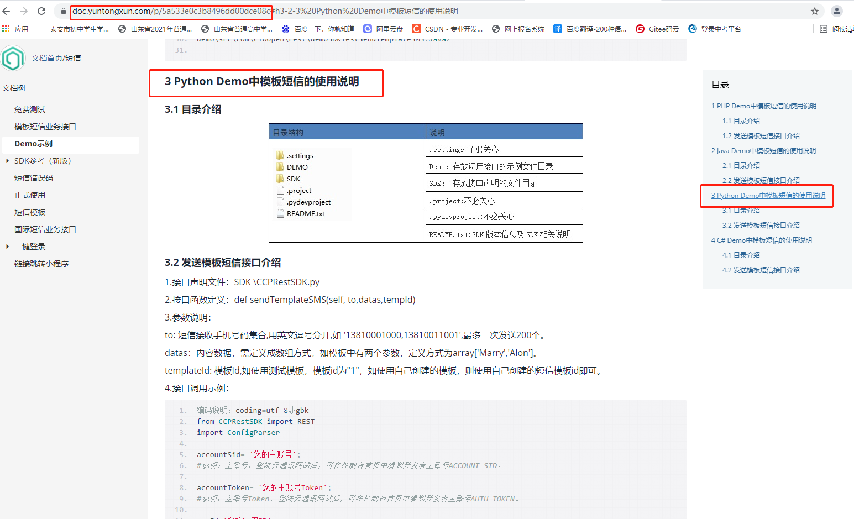Viewport: 854px width, 519px height.
Task: Click the 阿里云盘 bookmark icon
Action: (368, 29)
